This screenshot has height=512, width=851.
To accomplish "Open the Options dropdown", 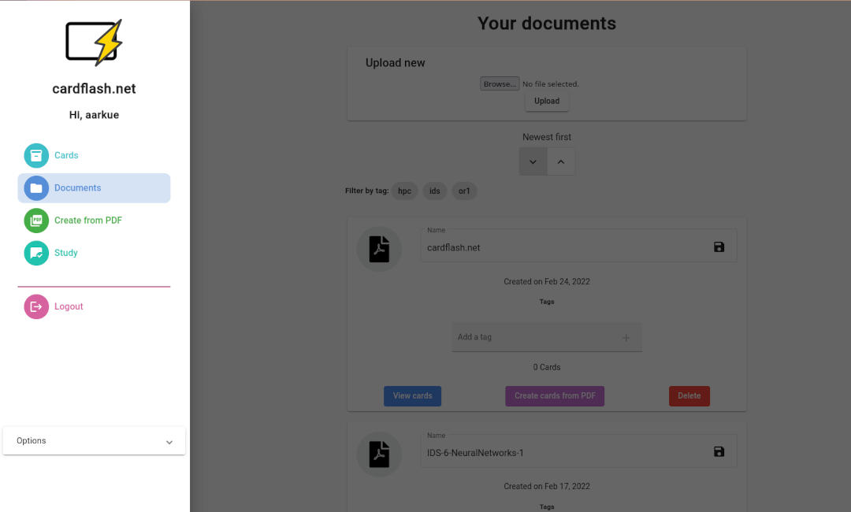I will (x=94, y=440).
